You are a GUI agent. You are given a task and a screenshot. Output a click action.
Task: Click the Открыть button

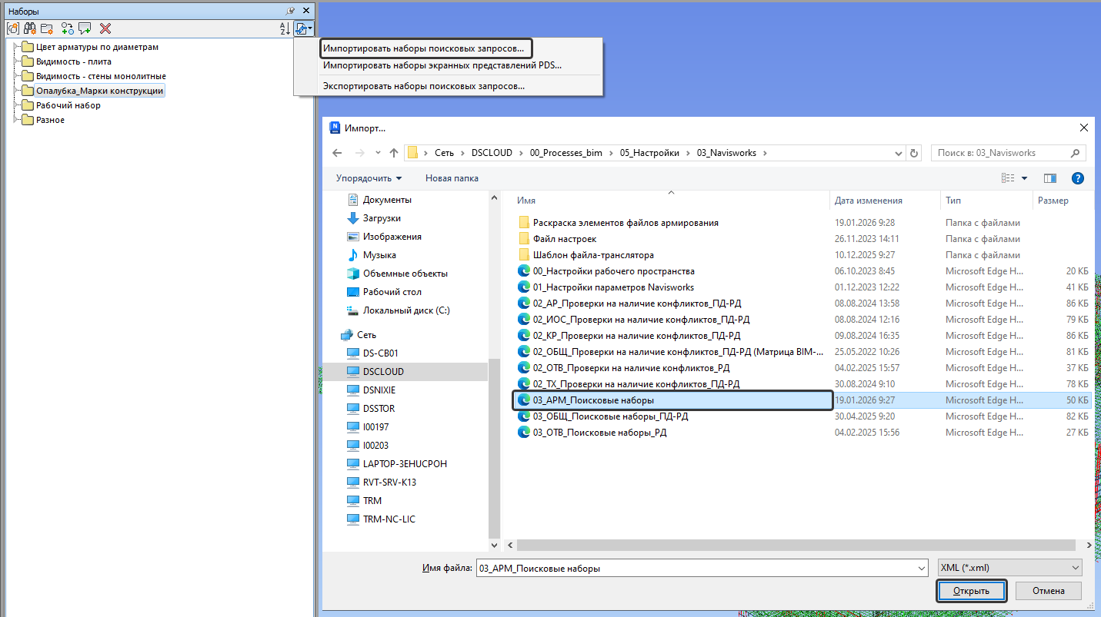971,591
